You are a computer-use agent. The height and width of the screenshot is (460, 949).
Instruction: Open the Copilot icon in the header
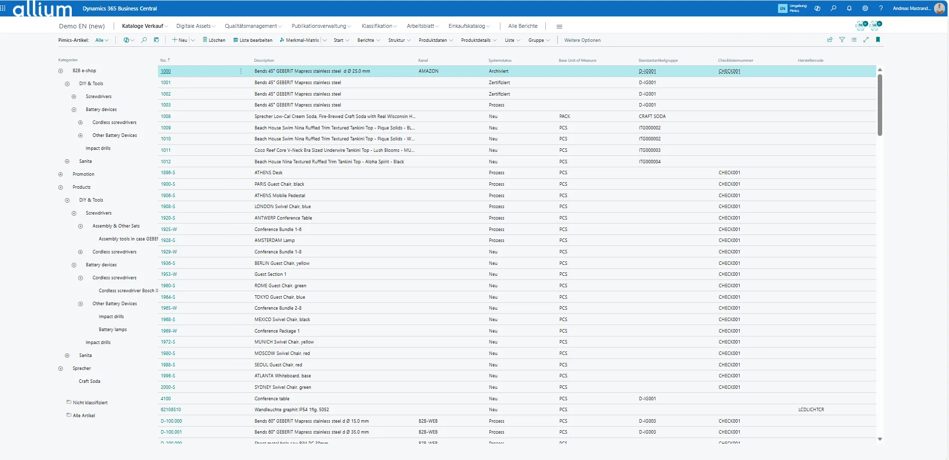pyautogui.click(x=817, y=8)
